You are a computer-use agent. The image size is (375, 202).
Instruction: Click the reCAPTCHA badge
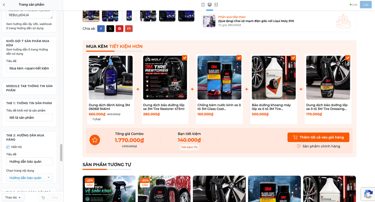(368, 195)
